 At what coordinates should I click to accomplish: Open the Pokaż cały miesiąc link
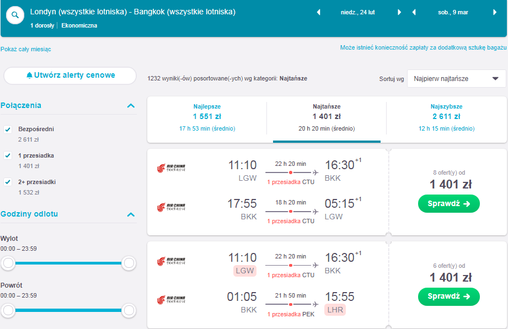pos(25,49)
